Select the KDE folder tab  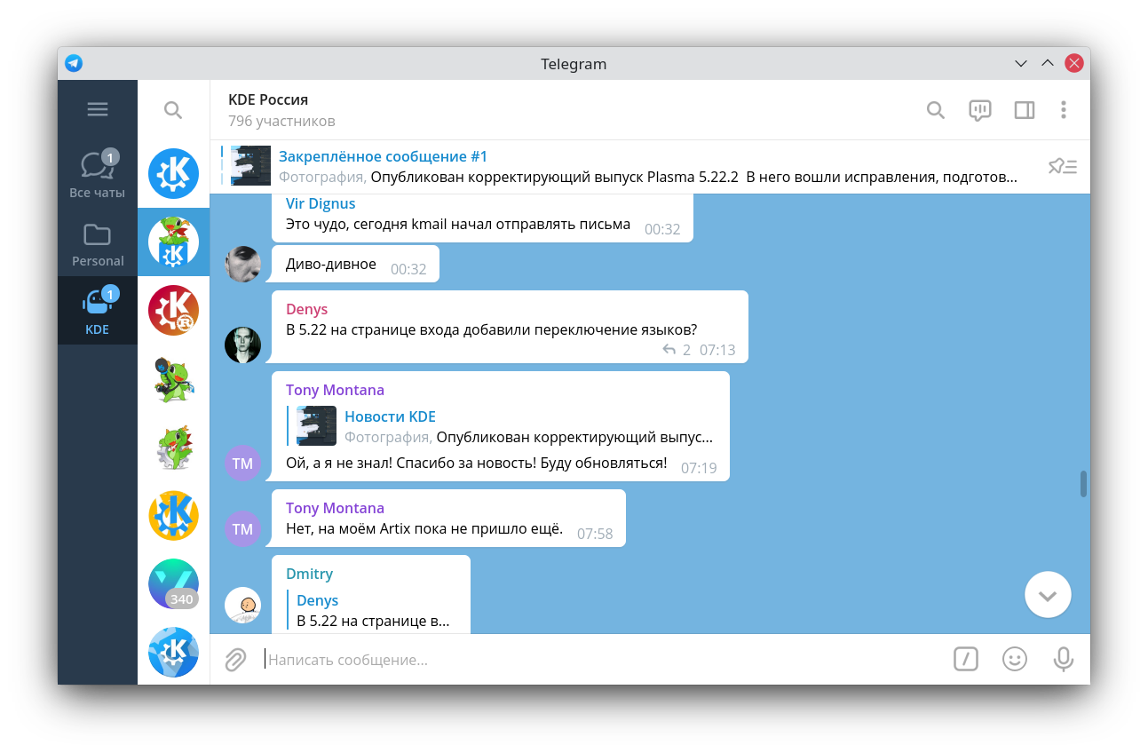pyautogui.click(x=98, y=310)
